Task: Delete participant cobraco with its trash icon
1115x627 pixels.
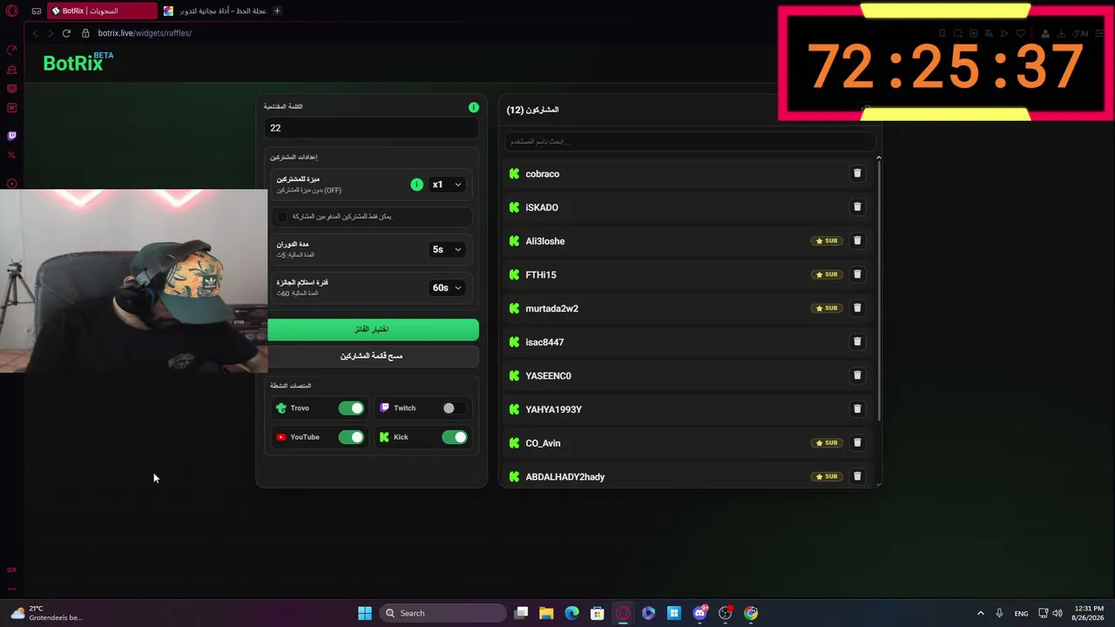Action: 857,173
